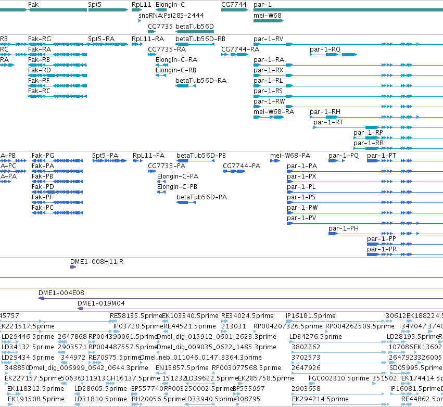Select the Fak-RB transcript

[x=58, y=65]
